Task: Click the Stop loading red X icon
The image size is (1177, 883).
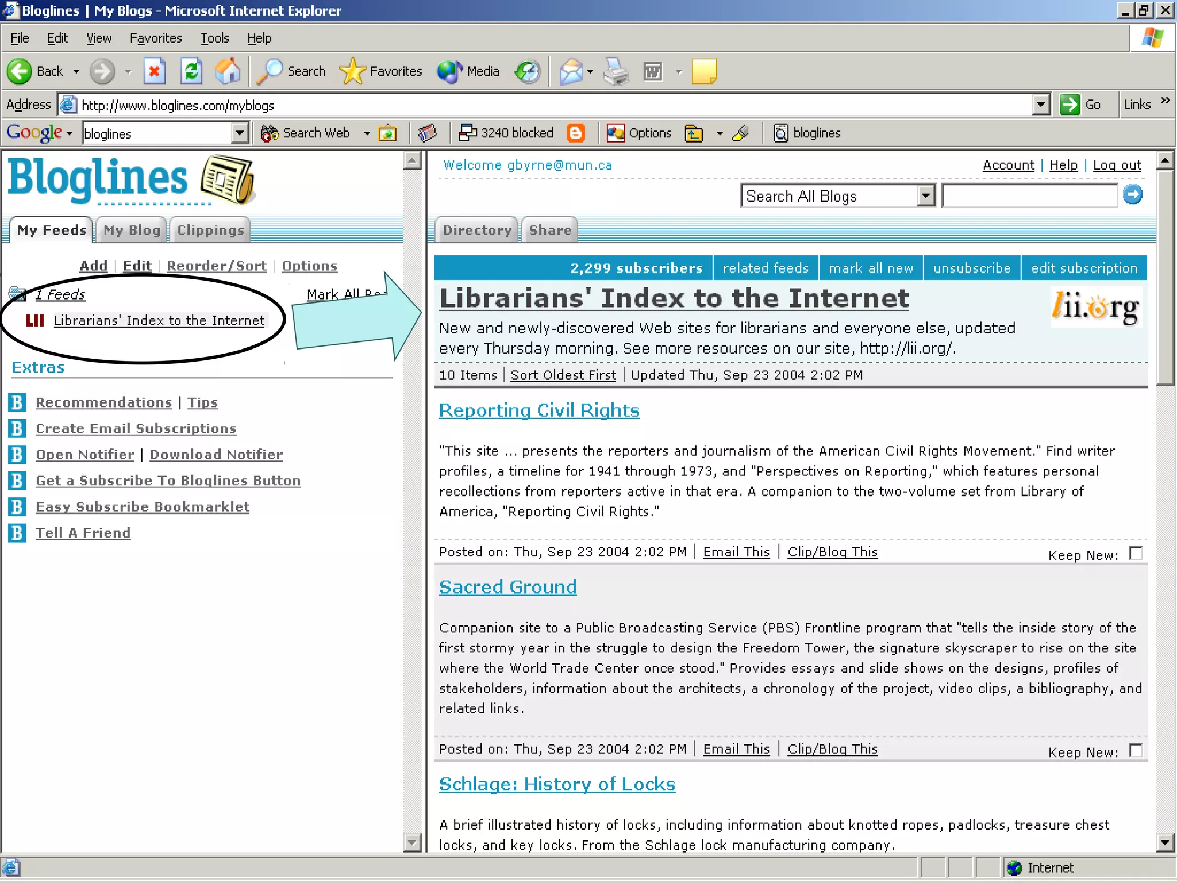Action: [x=154, y=71]
